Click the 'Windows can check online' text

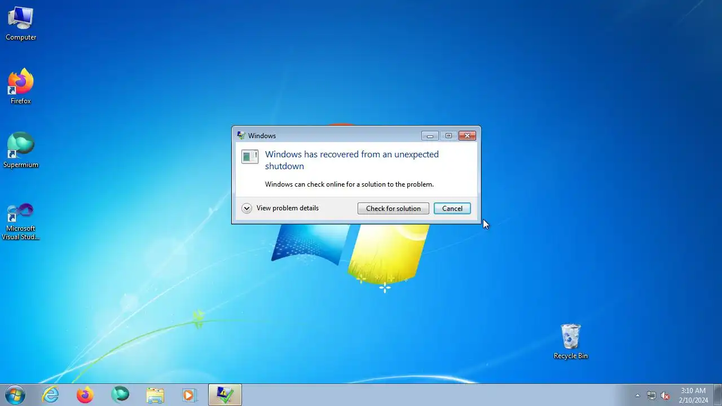pos(349,184)
